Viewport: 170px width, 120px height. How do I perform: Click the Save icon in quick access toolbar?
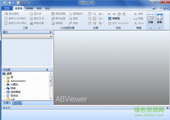[x=18, y=3]
